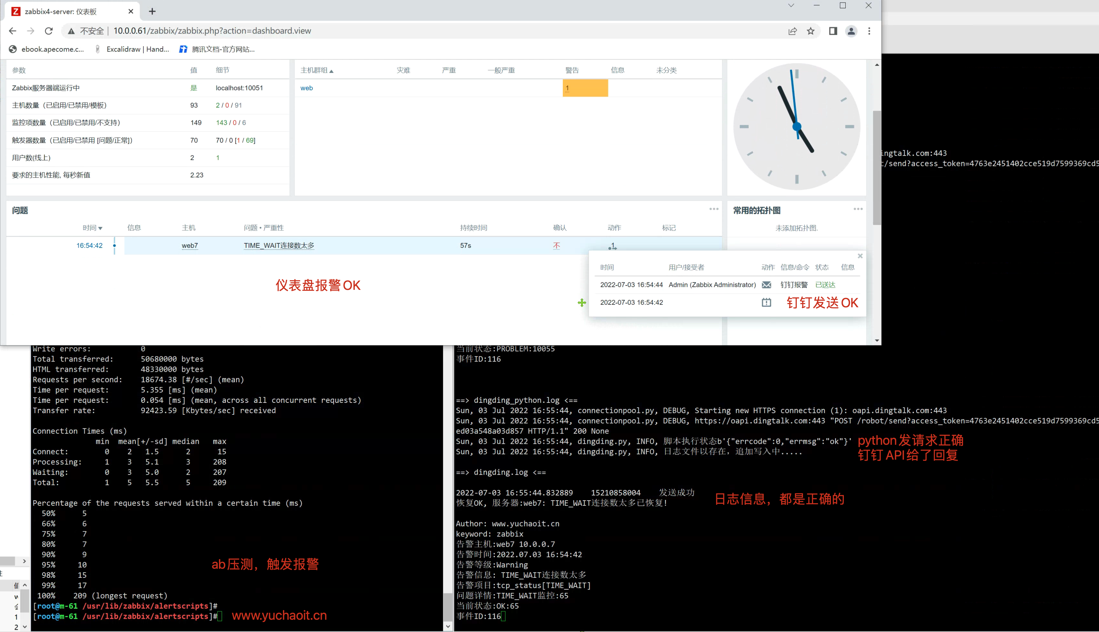This screenshot has width=1099, height=632.
Task: Open the Problems widget three-dot menu
Action: tap(714, 209)
